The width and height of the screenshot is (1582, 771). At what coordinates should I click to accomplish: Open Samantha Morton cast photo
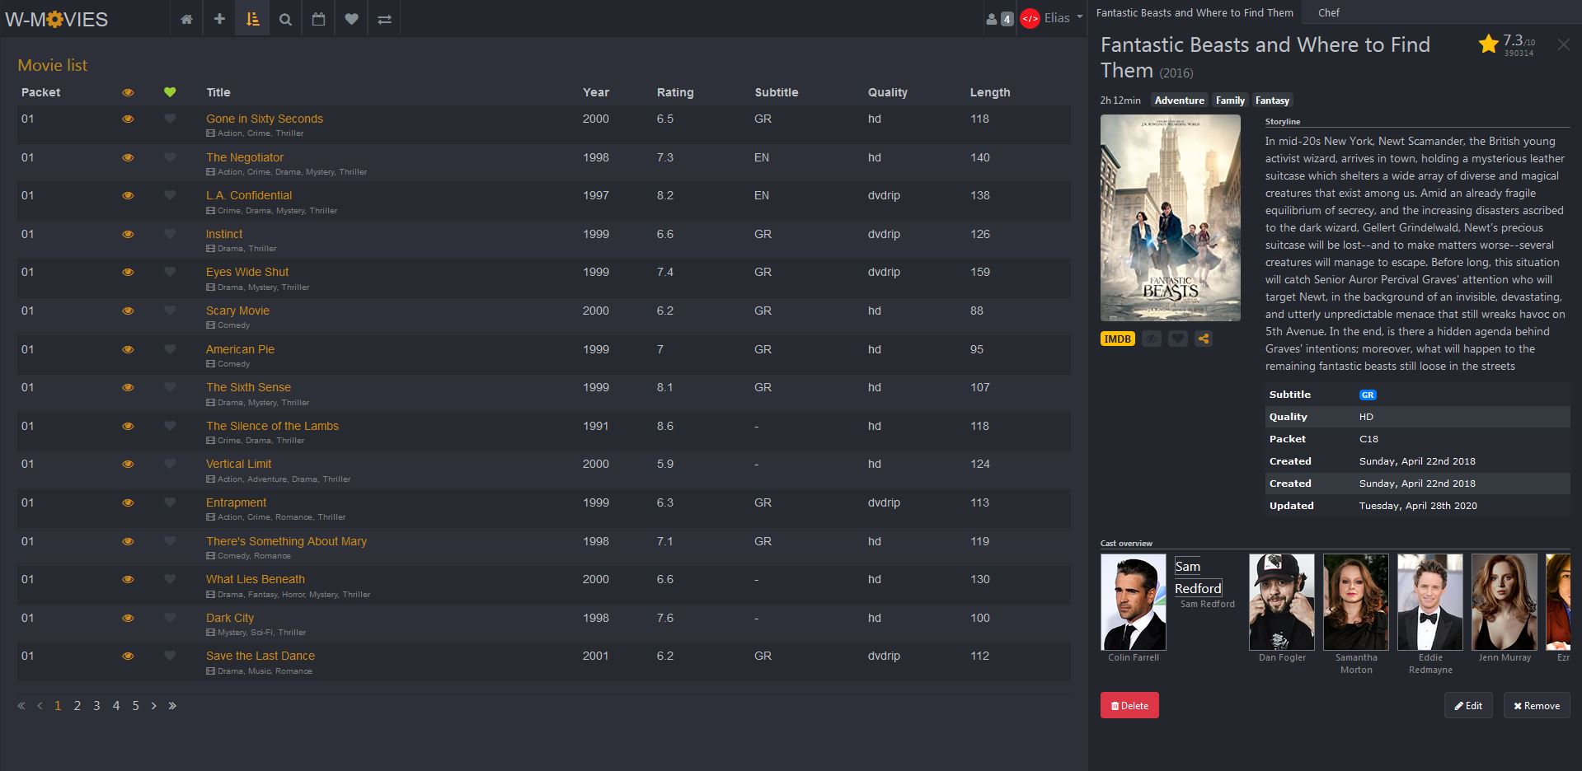(x=1356, y=602)
